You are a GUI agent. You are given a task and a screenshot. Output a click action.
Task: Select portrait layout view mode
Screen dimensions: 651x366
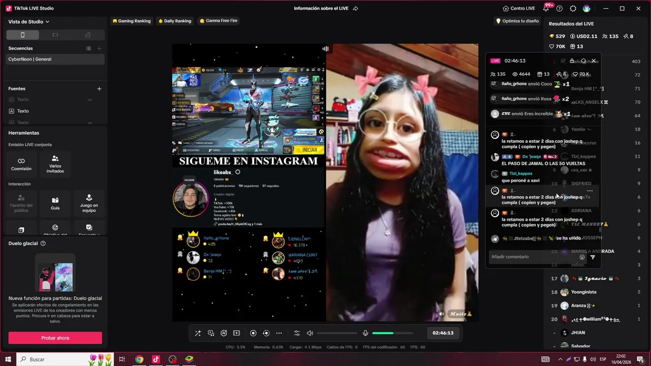click(x=22, y=35)
